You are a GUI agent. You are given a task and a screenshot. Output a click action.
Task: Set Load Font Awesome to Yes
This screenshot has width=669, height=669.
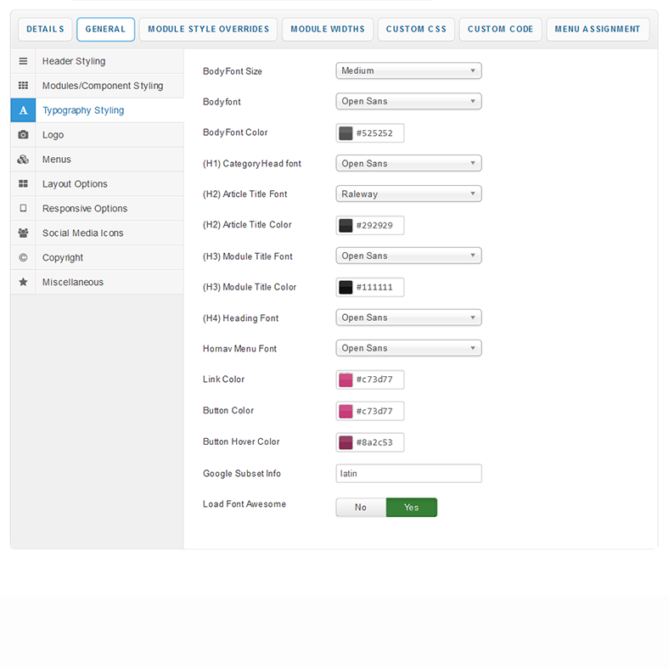tap(411, 508)
